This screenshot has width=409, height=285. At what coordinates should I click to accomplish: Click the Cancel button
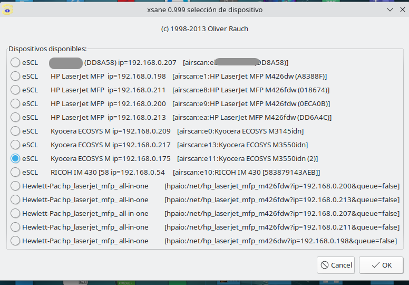coord(336,265)
